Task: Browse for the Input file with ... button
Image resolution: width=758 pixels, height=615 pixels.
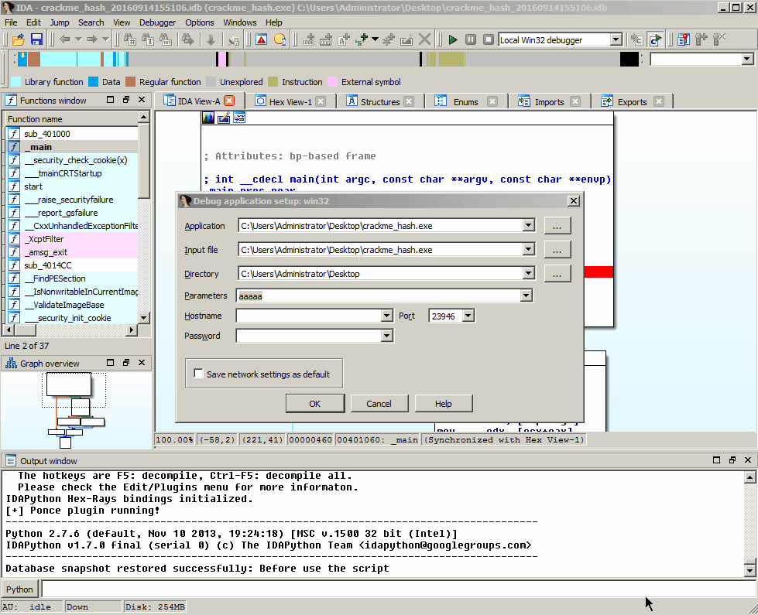Action: pos(557,250)
